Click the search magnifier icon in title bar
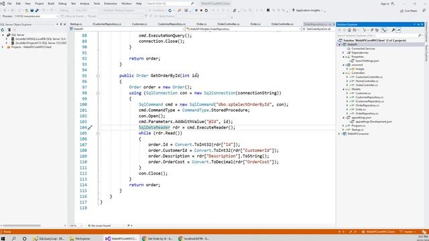 192,3
